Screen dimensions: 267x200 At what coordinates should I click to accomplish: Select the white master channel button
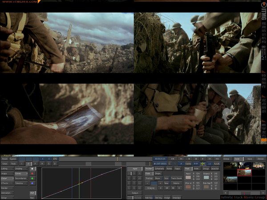tap(32, 169)
